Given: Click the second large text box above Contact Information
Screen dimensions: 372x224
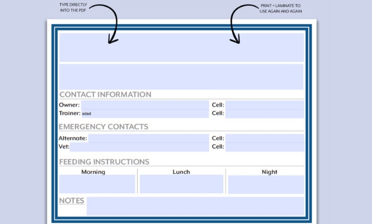Looking at the screenshot, I should (181, 77).
